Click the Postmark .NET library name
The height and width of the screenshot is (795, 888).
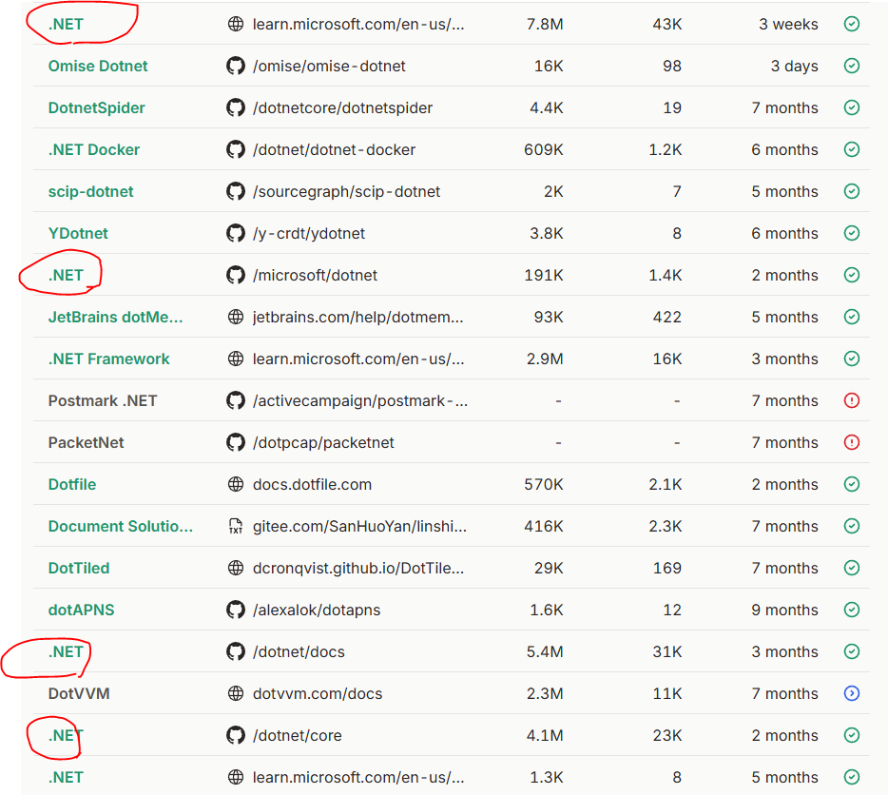(103, 400)
